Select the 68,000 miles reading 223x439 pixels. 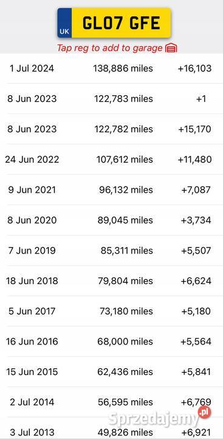pyautogui.click(x=125, y=341)
